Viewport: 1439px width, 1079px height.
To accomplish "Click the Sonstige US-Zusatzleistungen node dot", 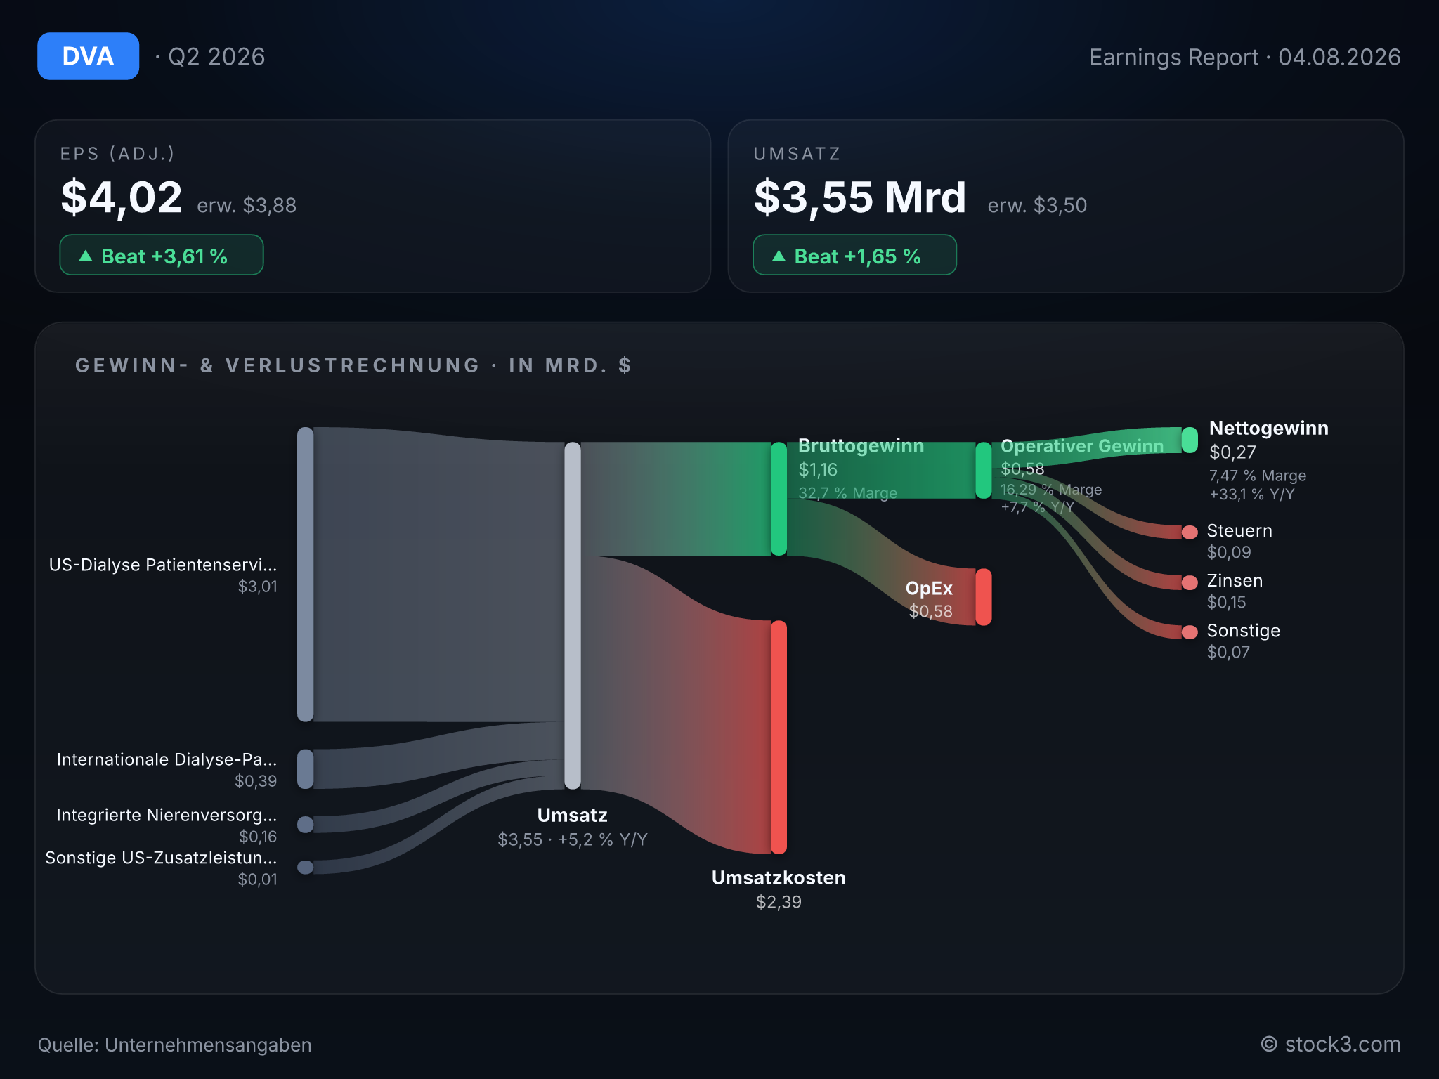I will tap(306, 867).
